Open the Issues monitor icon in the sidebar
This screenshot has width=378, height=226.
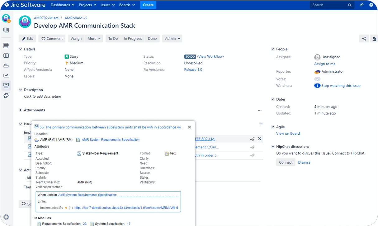[6, 85]
